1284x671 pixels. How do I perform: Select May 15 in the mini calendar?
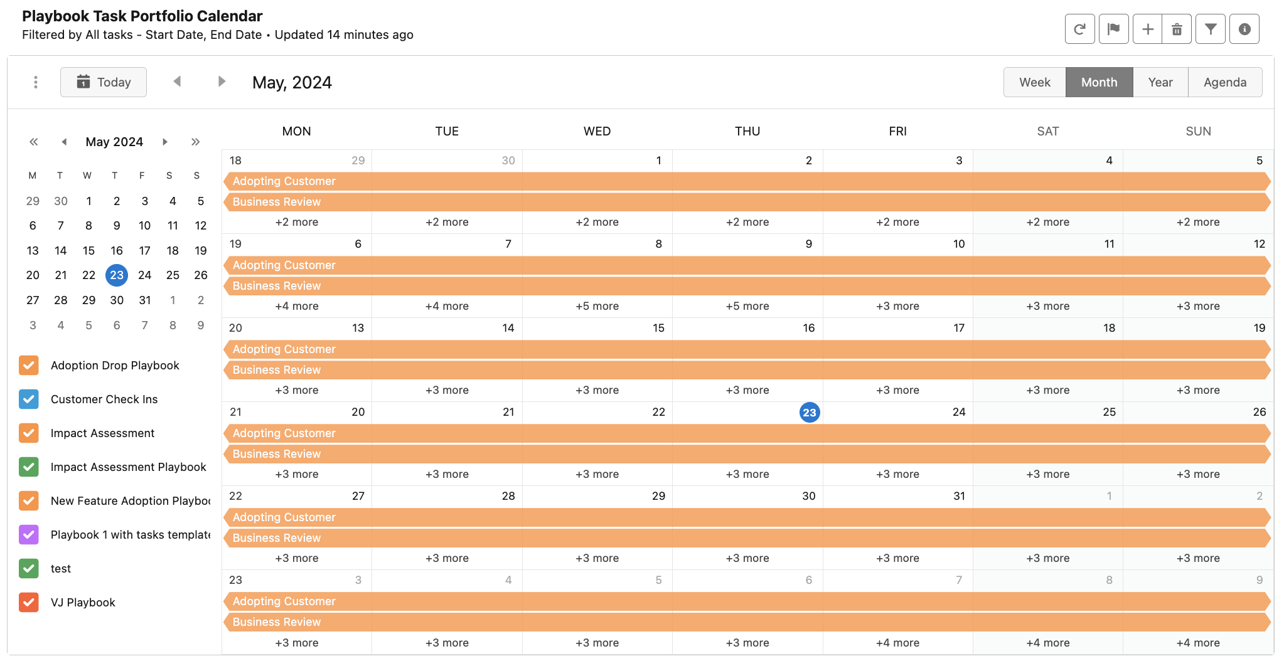88,251
